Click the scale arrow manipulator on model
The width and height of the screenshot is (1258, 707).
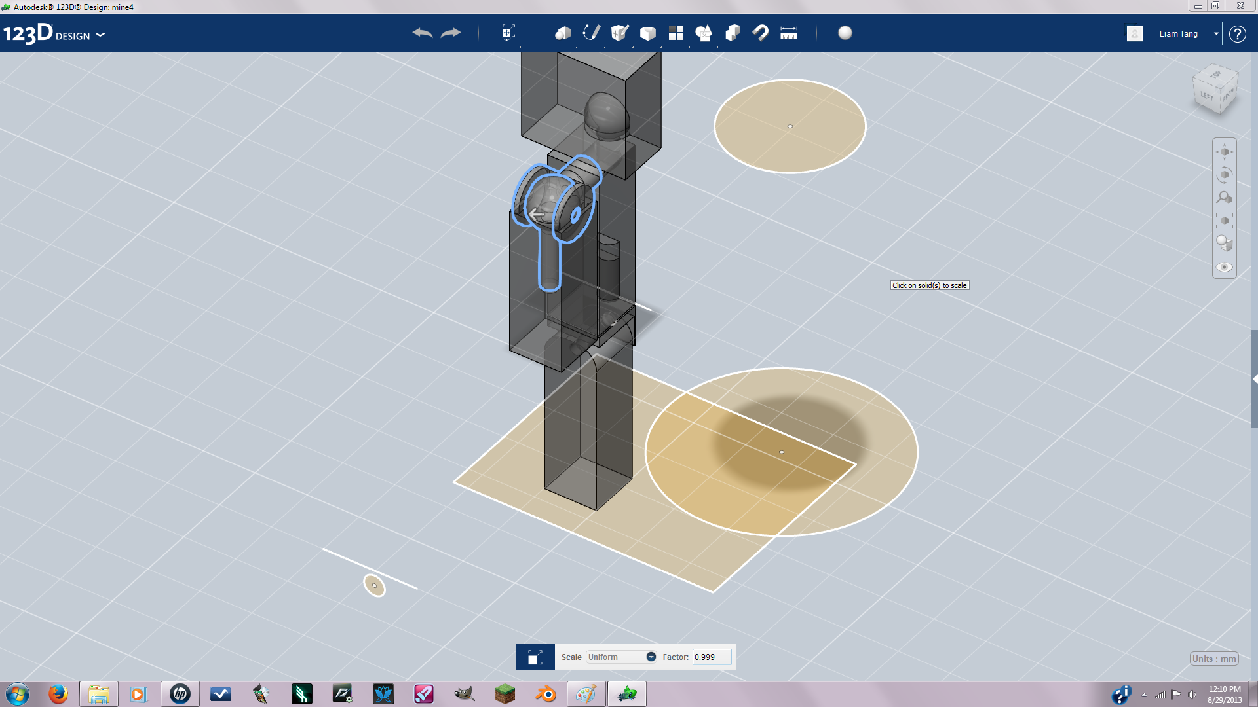537,214
